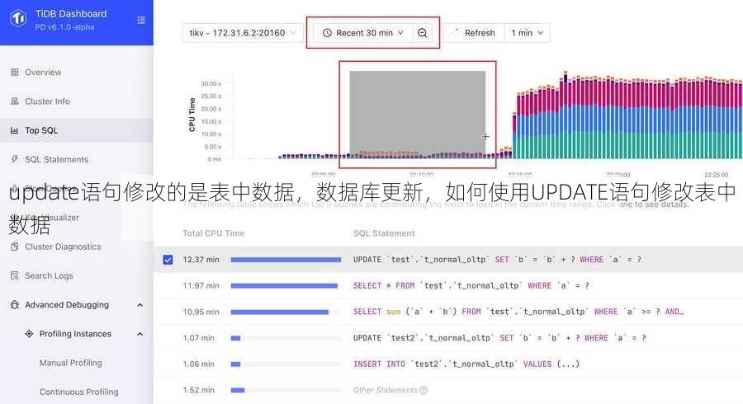Collapse the sidebar with the menu fold icon
Screen dimensions: 743x404
[140, 20]
